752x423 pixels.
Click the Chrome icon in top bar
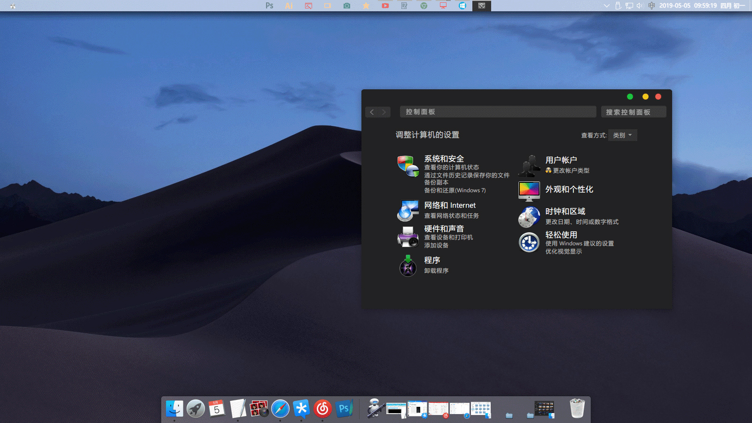[x=424, y=6]
